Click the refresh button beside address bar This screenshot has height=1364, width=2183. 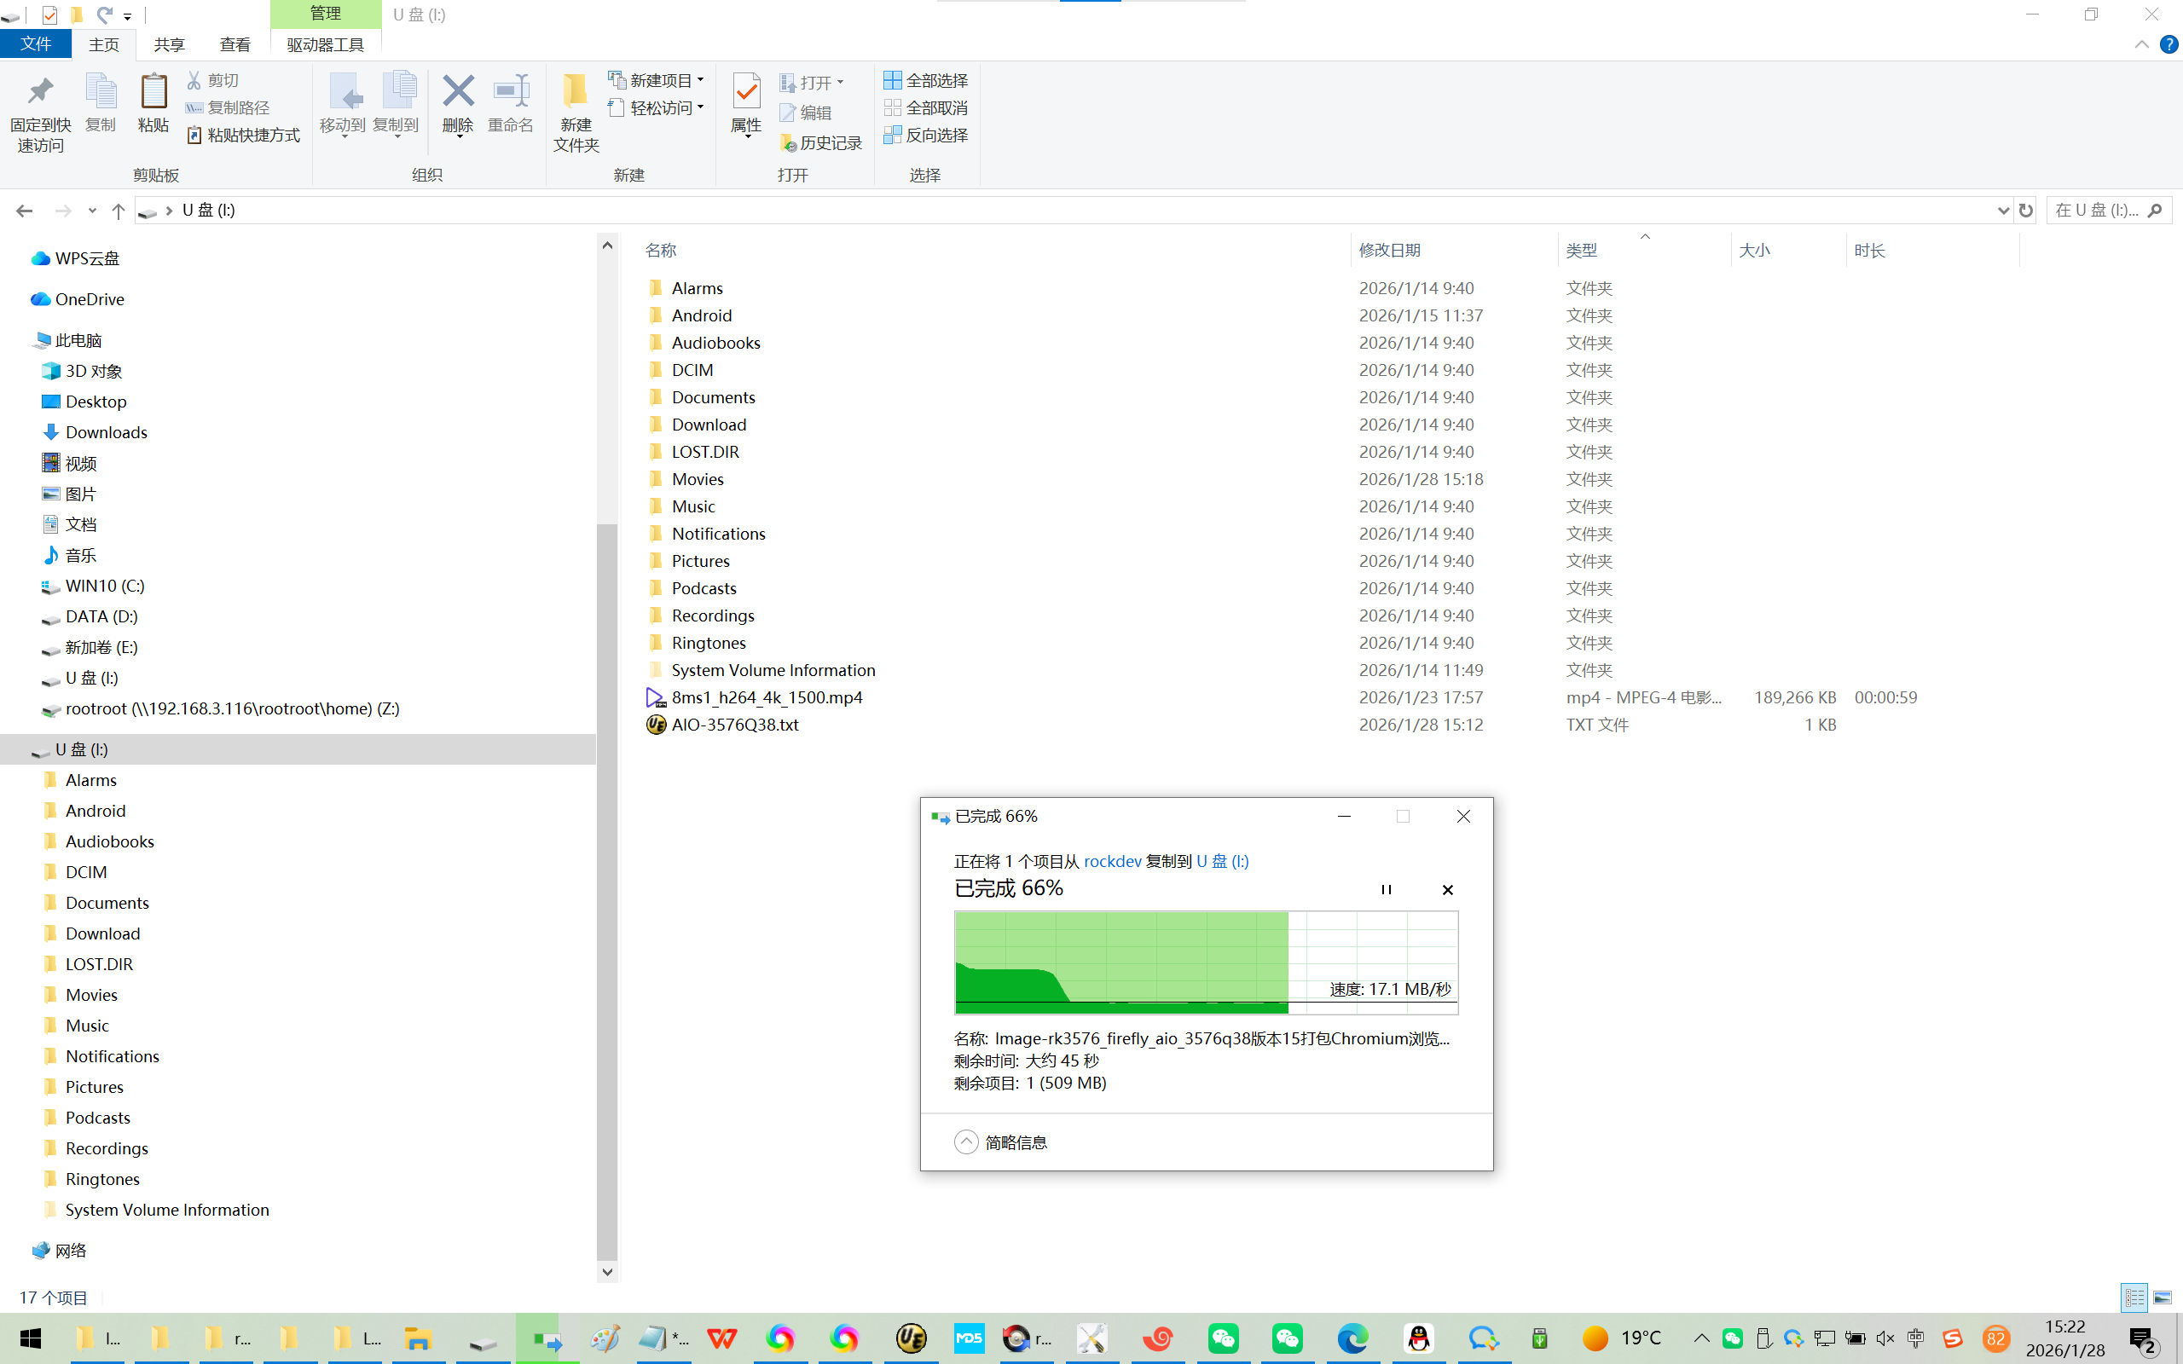(x=2026, y=211)
